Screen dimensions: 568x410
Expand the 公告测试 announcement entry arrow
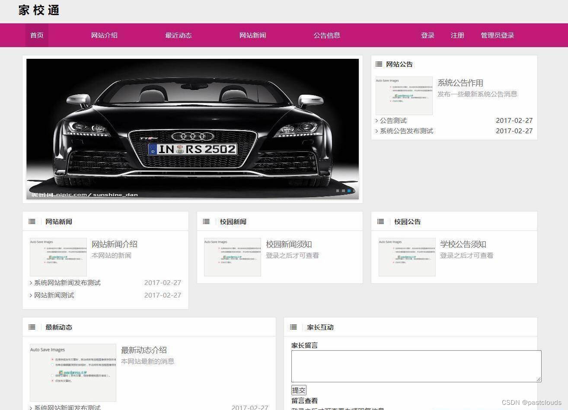377,120
